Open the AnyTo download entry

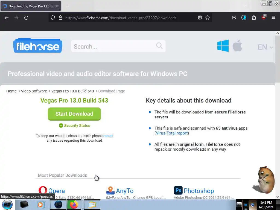click(x=125, y=191)
